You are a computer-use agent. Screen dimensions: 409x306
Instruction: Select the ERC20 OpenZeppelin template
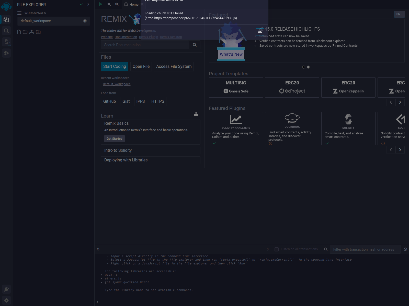point(348,87)
